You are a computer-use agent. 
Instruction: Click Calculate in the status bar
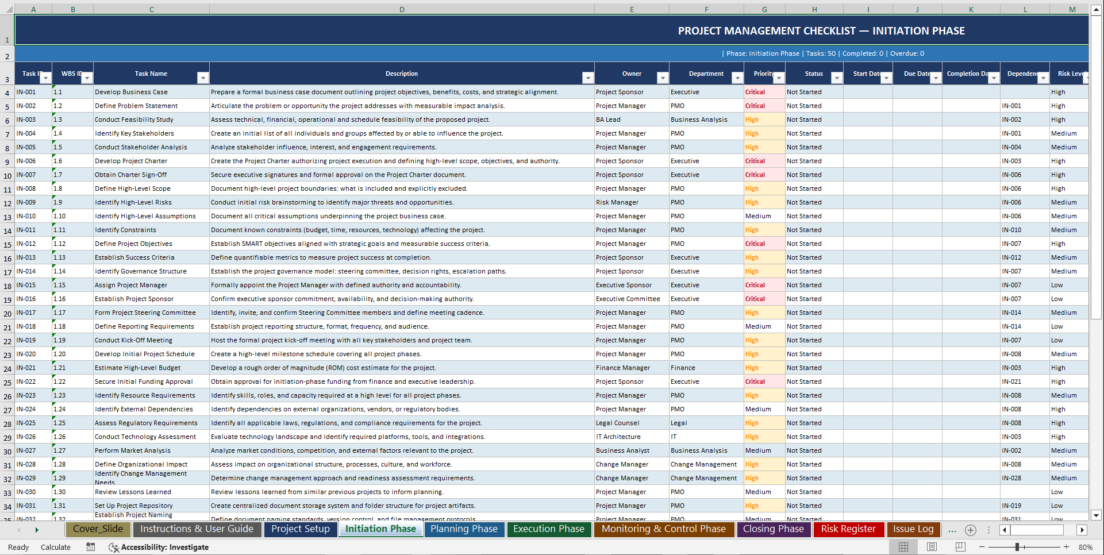click(56, 547)
